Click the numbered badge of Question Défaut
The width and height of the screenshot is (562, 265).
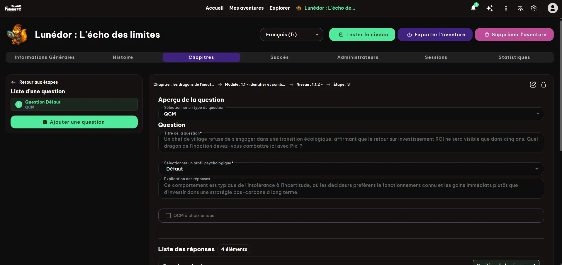(19, 104)
